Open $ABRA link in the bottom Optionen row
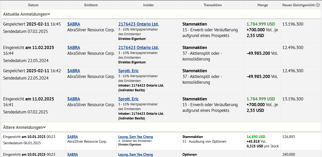This screenshot has width=322, height=157. click(72, 154)
